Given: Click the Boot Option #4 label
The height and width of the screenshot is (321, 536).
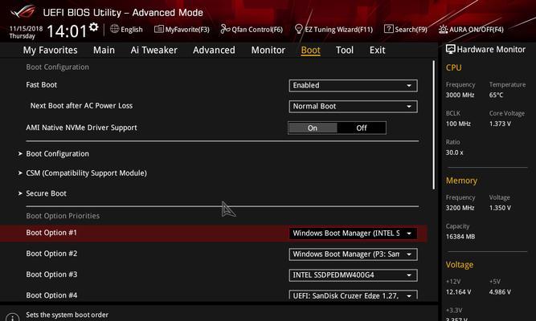Looking at the screenshot, I should click(51, 295).
